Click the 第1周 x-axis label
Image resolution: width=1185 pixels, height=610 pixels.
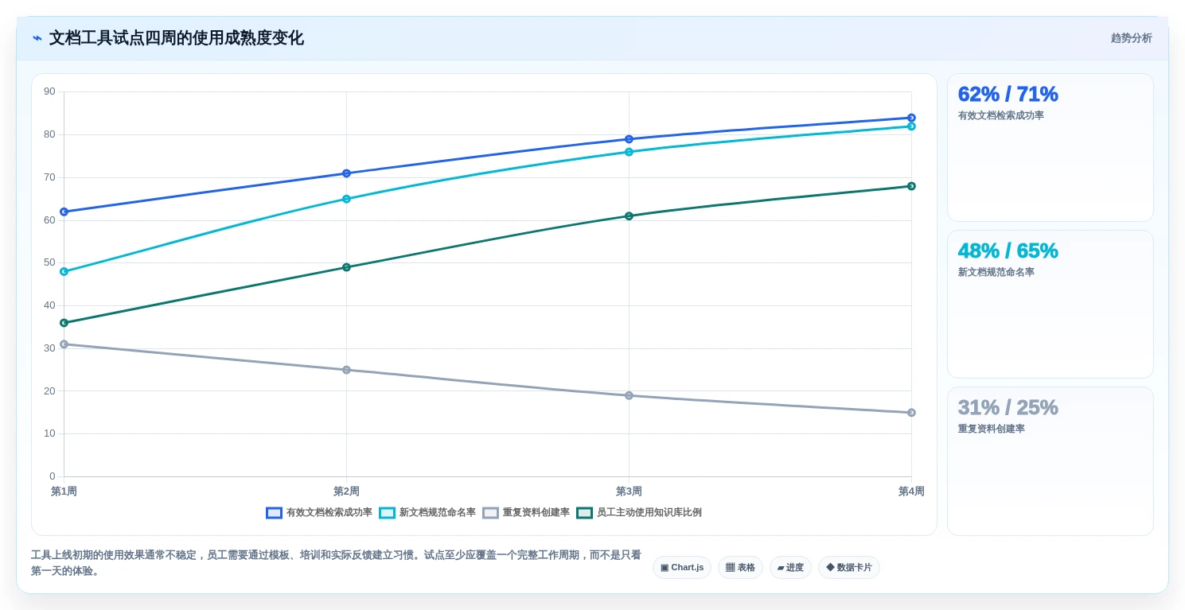[64, 491]
